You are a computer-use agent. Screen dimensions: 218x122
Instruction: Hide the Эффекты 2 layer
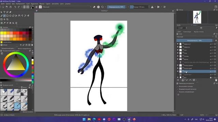click(178, 44)
